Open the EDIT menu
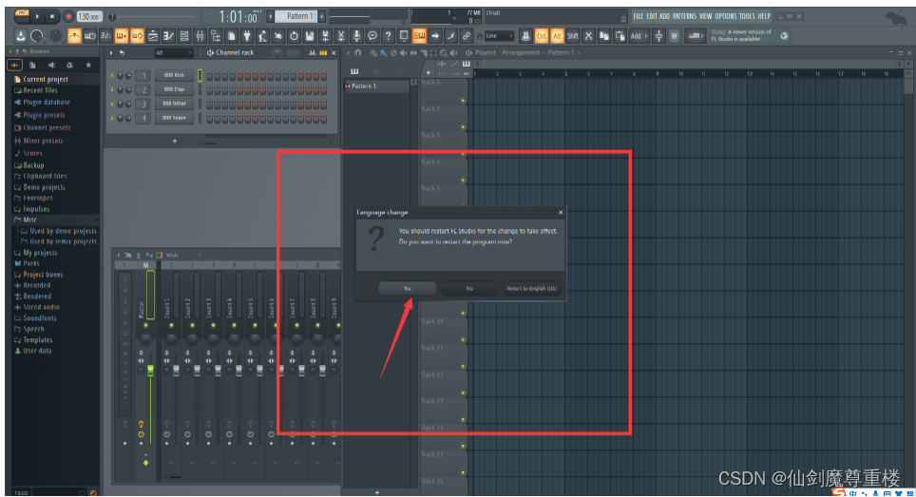 (651, 16)
